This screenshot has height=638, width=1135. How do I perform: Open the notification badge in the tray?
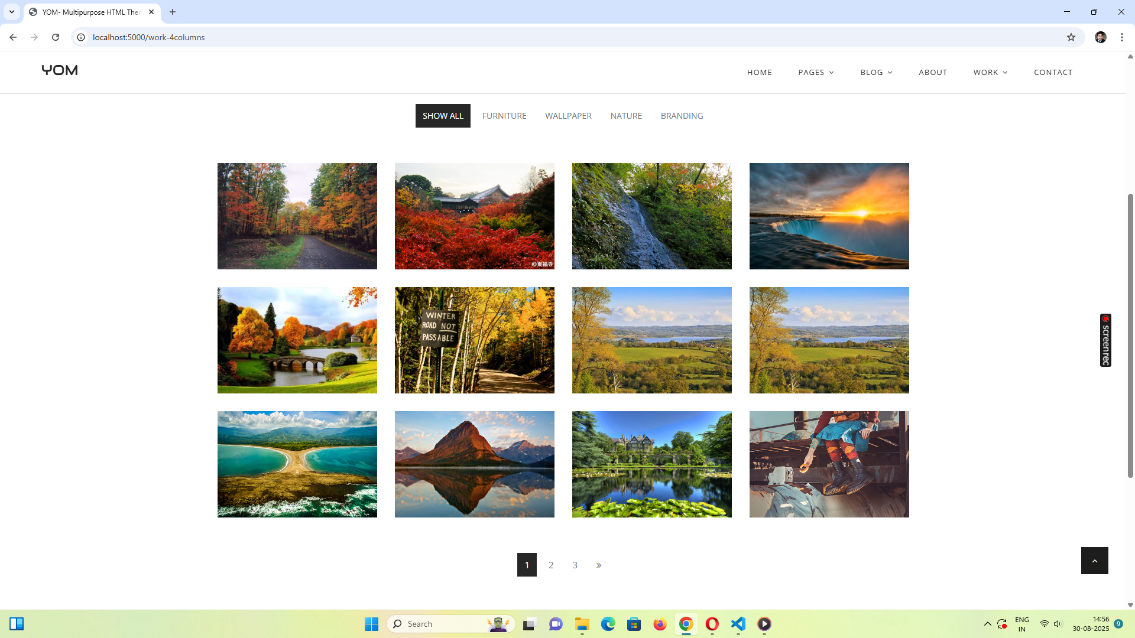coord(1118,624)
